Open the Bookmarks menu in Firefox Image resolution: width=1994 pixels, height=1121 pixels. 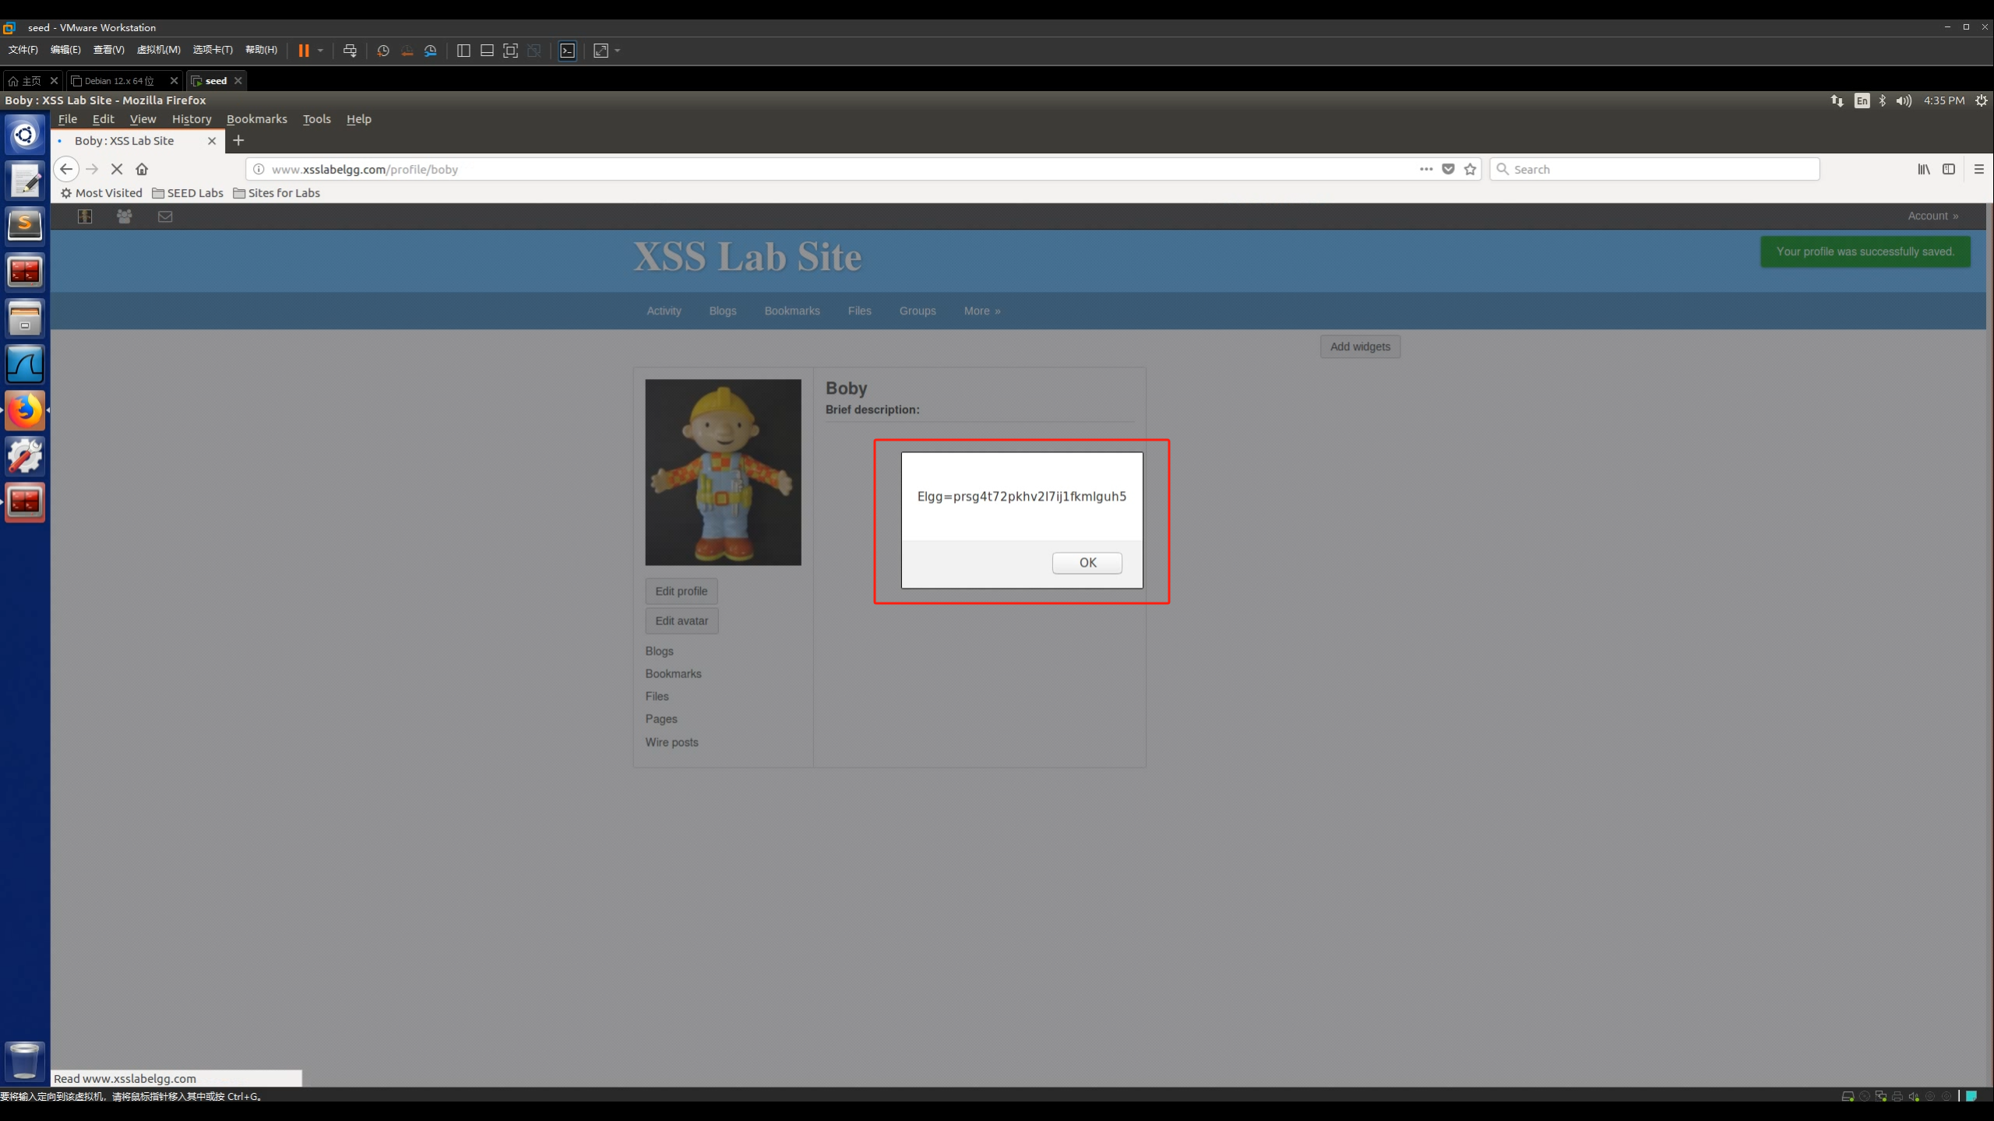coord(256,119)
